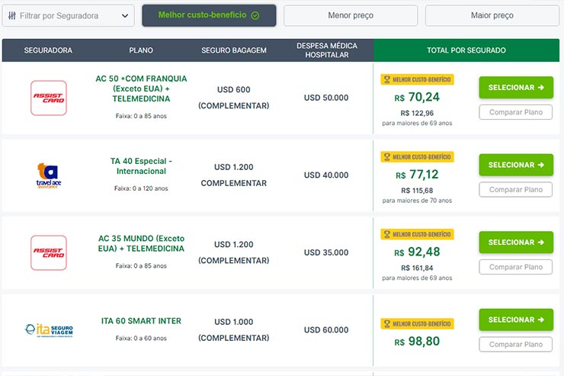Click the Assist Card logo for AC 35 Mundo
The height and width of the screenshot is (376, 564).
tap(49, 252)
